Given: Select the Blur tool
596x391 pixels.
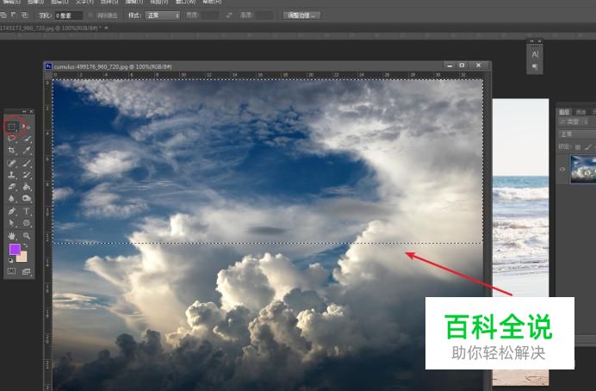Looking at the screenshot, I should [12, 198].
